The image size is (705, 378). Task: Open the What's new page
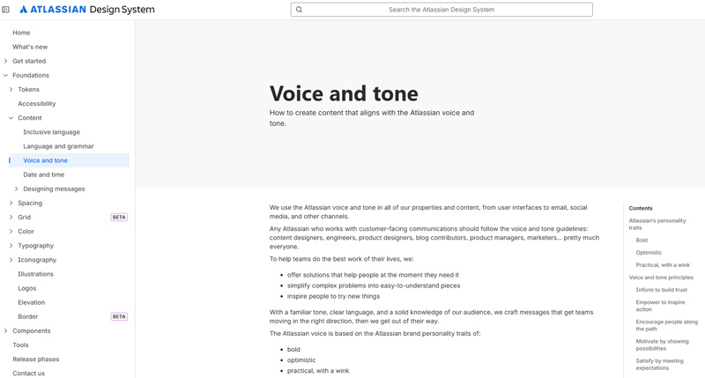(30, 47)
